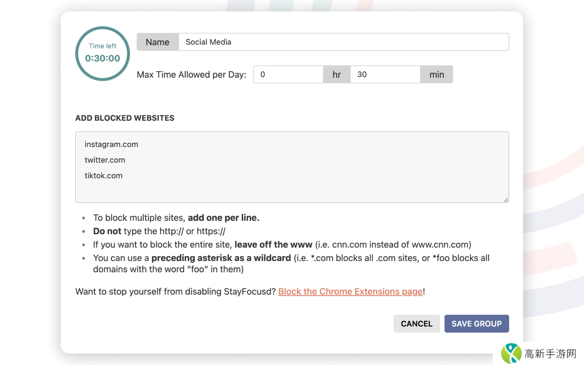Click the 高新手游网 watermark text
The height and width of the screenshot is (365, 584).
coord(550,354)
